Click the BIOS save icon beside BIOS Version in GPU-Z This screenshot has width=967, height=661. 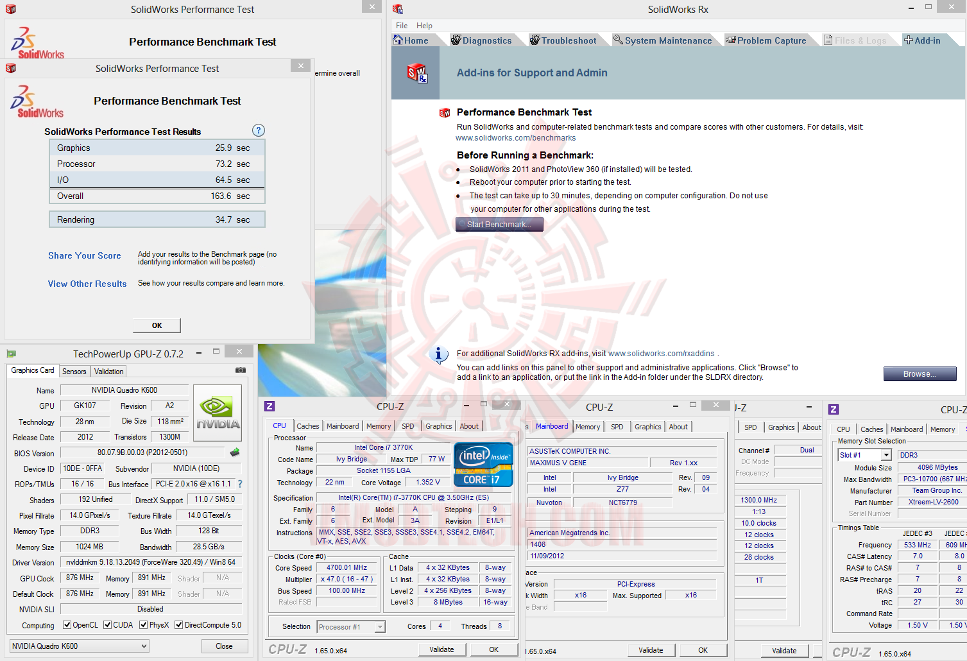click(235, 452)
